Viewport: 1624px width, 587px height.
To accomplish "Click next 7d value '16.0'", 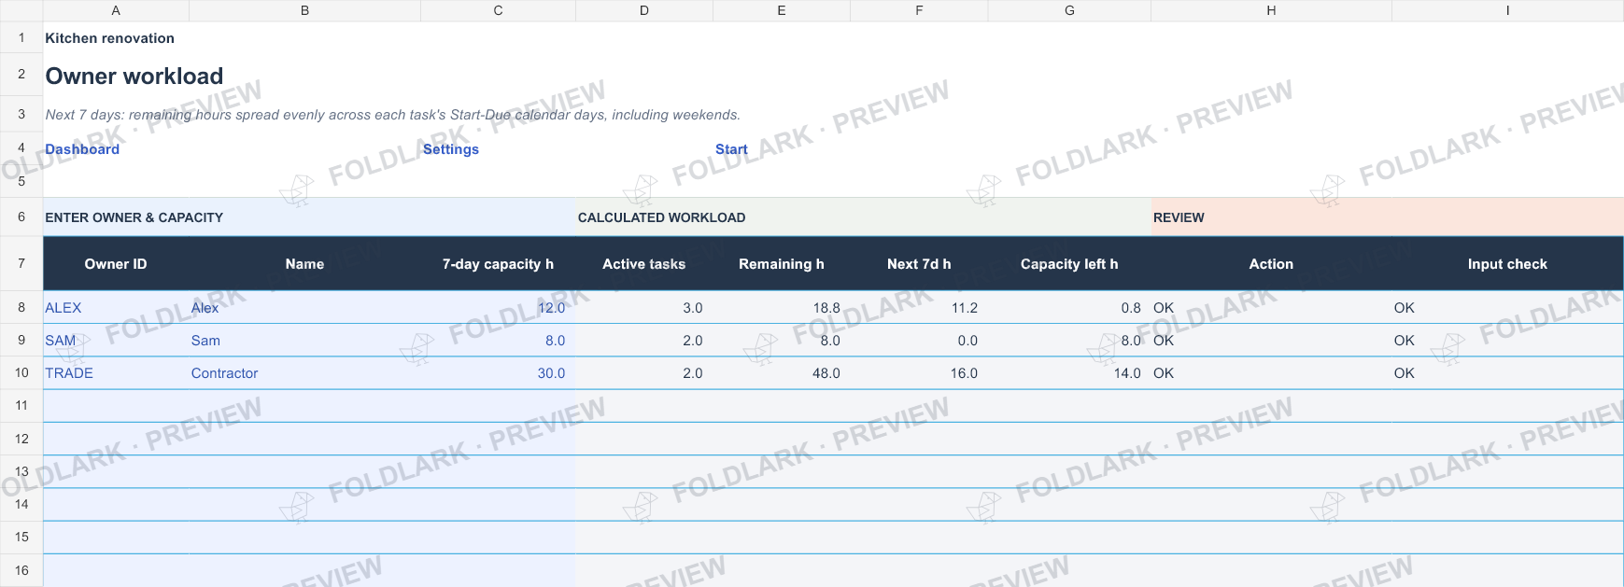I will pyautogui.click(x=965, y=373).
